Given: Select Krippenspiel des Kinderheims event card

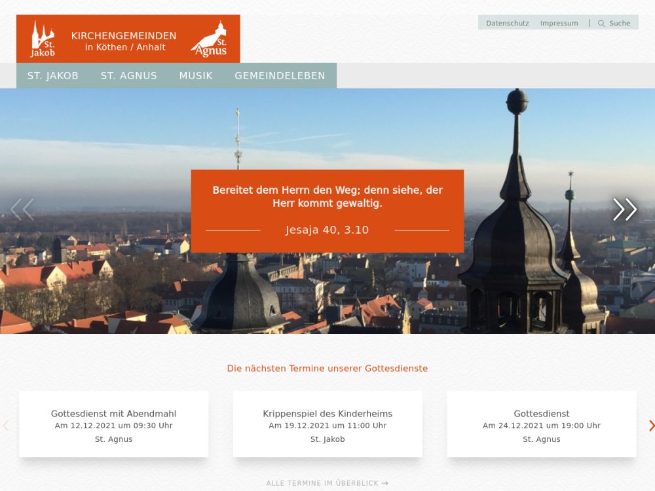Looking at the screenshot, I should (327, 424).
